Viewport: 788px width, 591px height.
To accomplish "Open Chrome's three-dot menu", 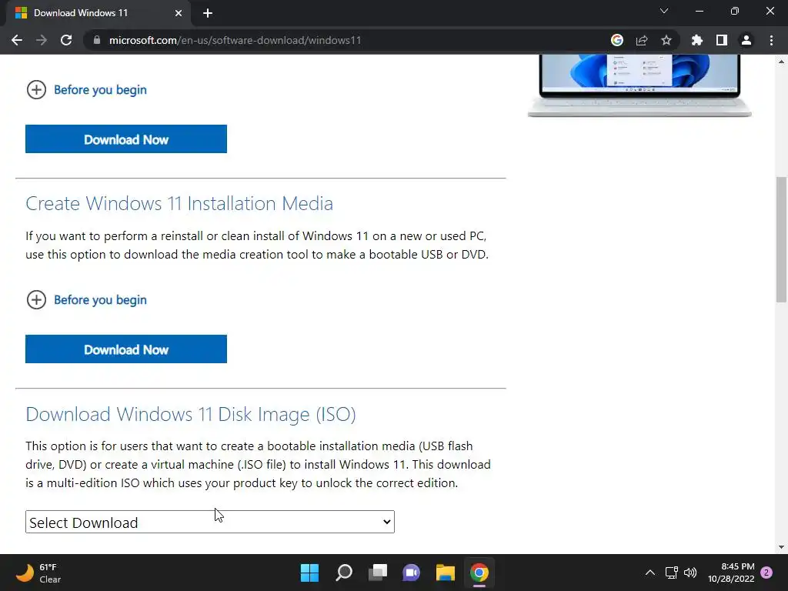I will 771,40.
